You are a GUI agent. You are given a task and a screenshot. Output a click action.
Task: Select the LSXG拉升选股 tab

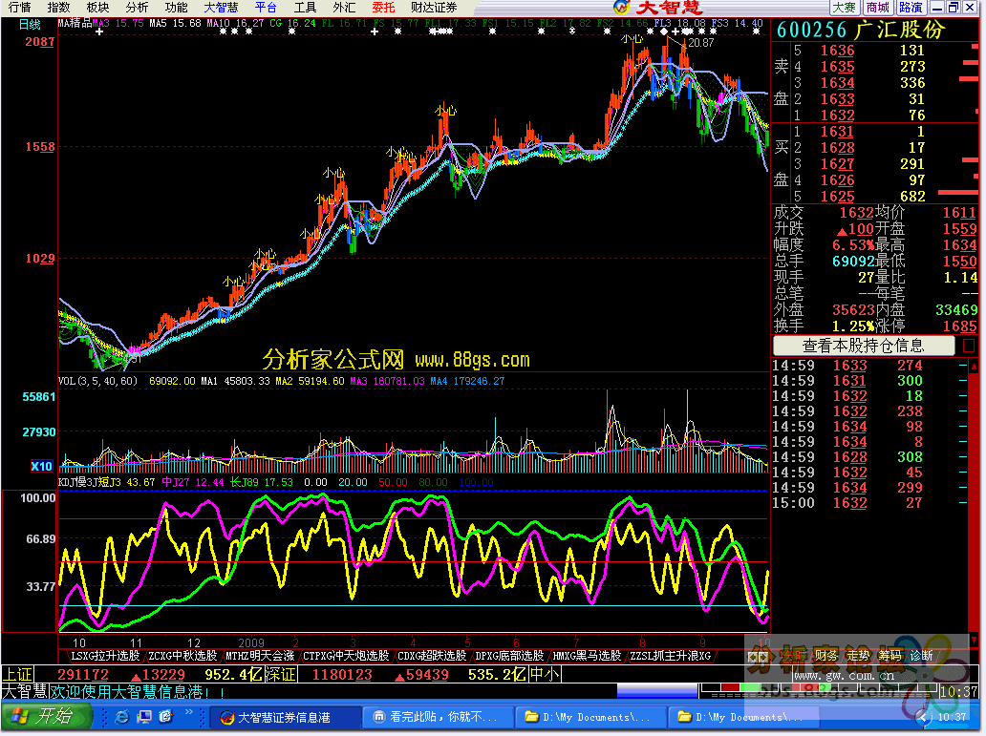point(105,656)
